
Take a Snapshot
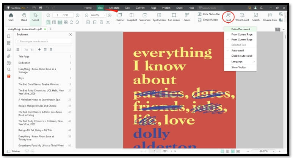point(132,17)
